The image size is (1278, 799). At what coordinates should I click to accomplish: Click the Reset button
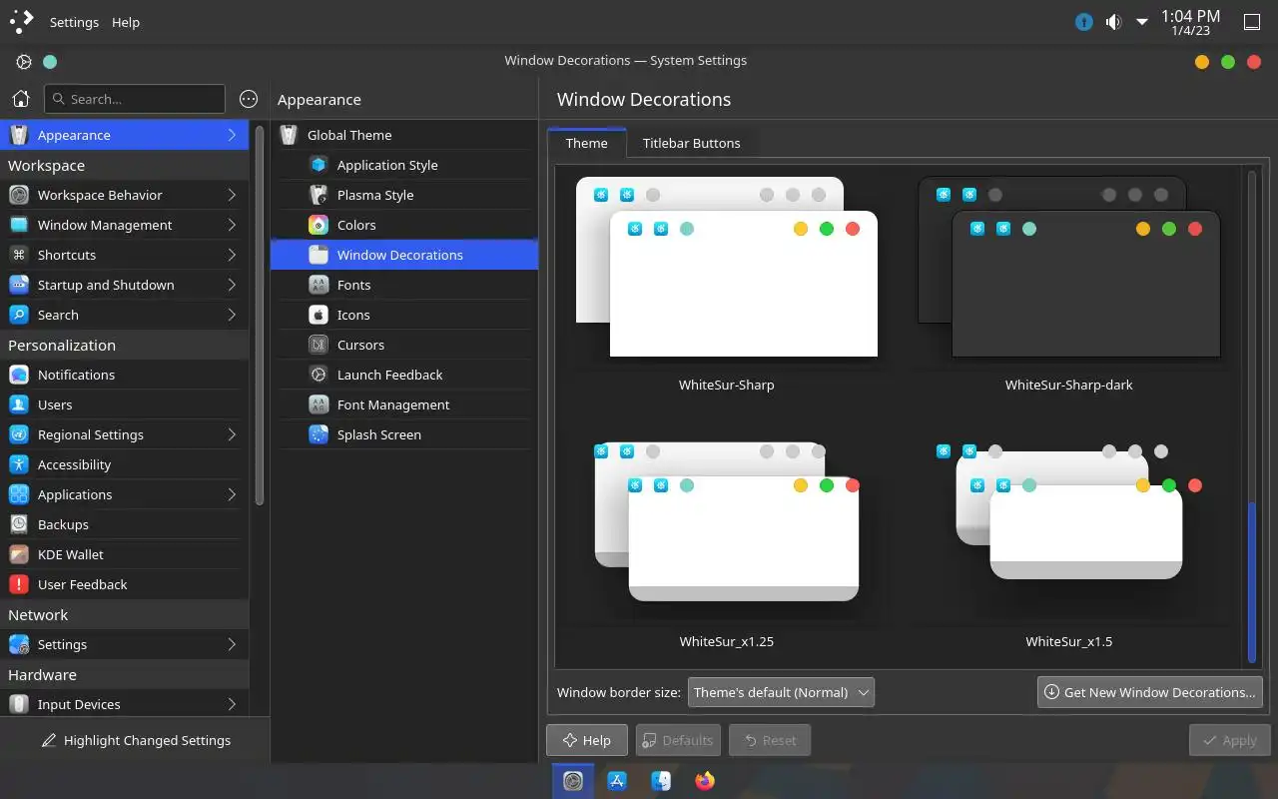click(x=770, y=740)
